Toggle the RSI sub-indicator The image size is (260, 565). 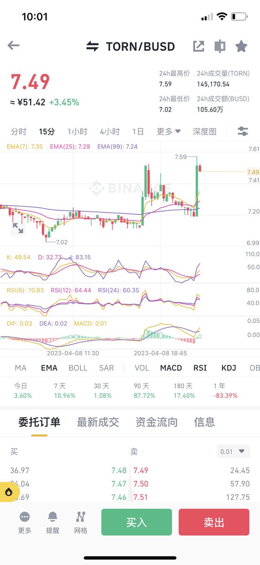pos(200,368)
